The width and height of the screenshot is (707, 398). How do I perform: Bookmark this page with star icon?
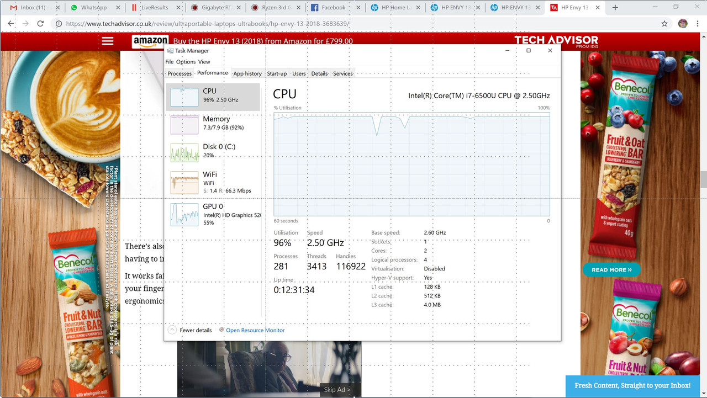(x=664, y=24)
